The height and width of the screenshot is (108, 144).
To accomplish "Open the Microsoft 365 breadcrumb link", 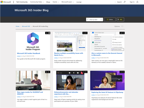I will coord(26,26).
